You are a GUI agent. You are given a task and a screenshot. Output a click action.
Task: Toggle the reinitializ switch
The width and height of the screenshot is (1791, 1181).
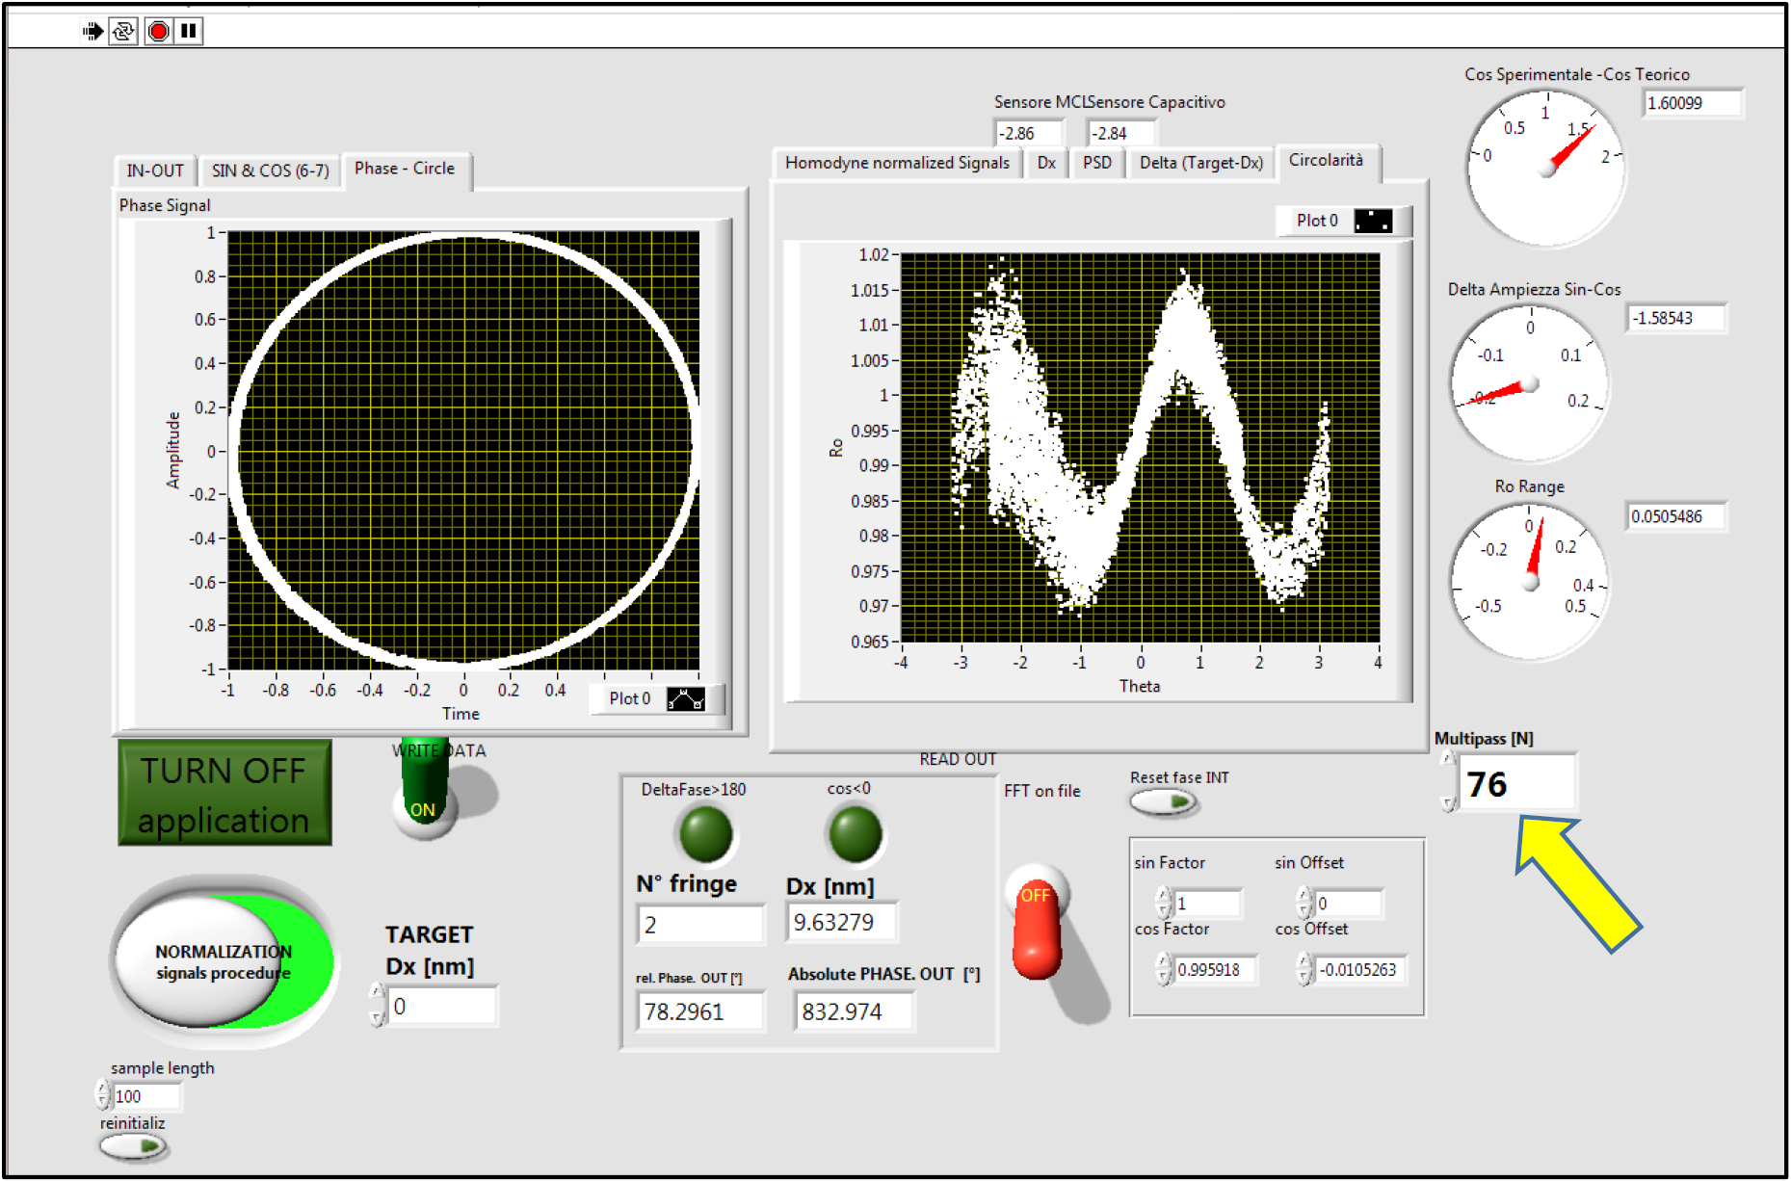[x=133, y=1146]
